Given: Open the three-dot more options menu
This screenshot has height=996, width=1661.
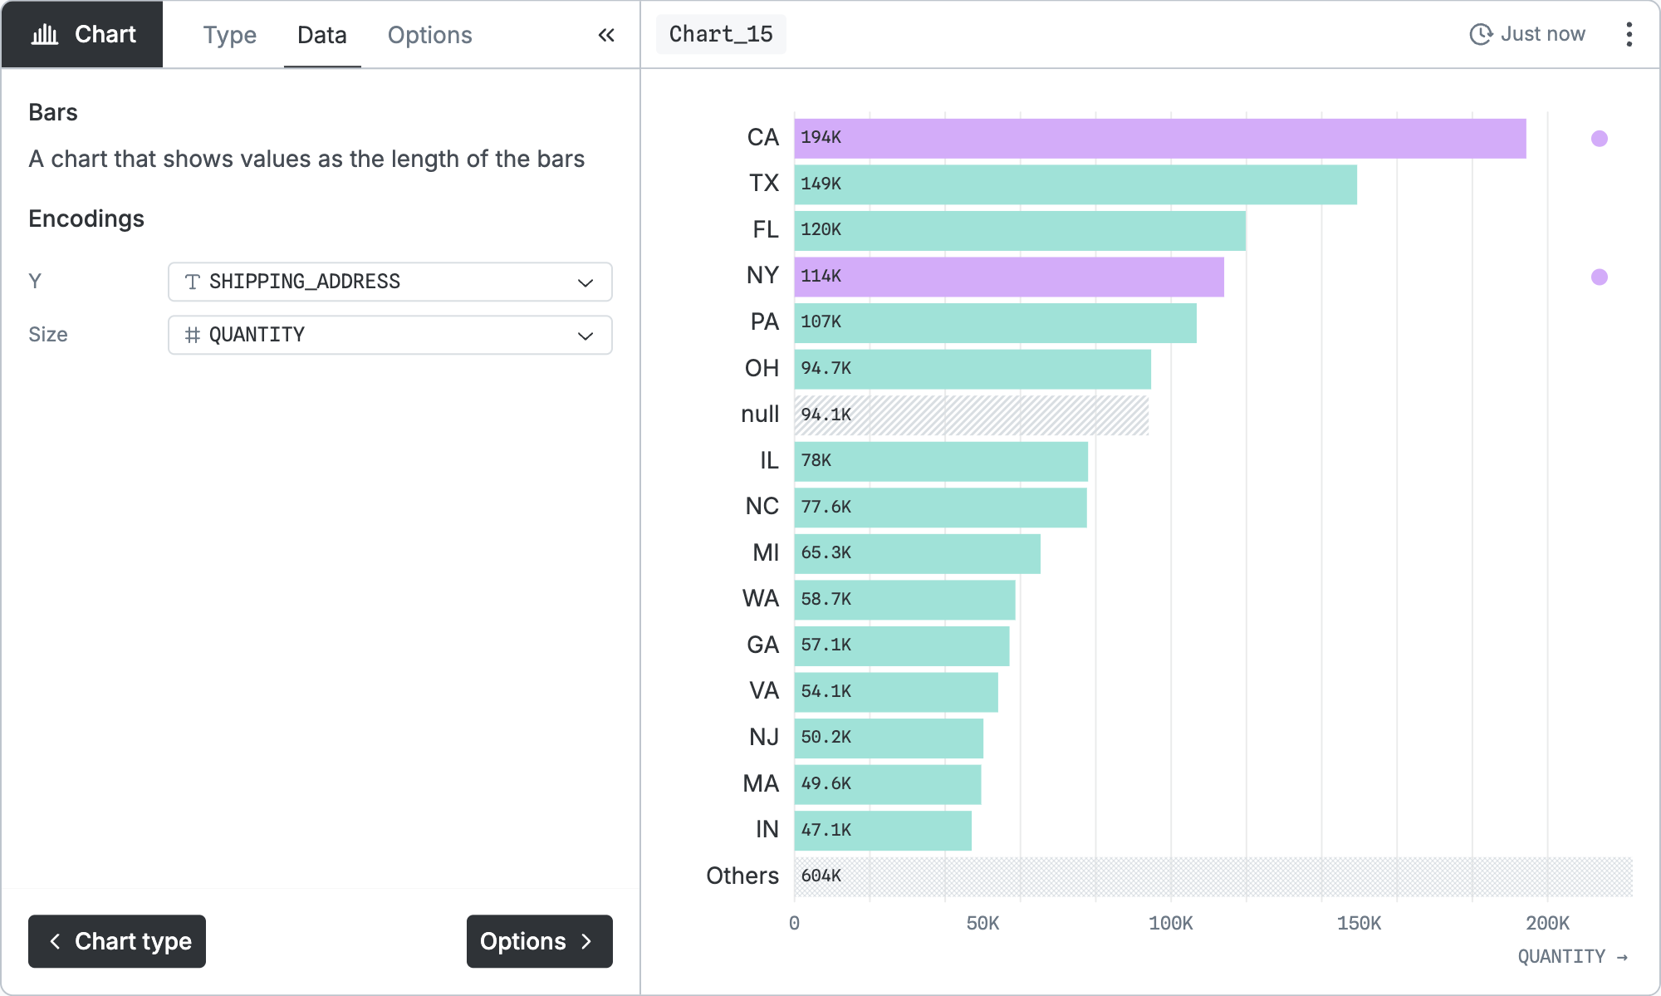Looking at the screenshot, I should [1629, 34].
